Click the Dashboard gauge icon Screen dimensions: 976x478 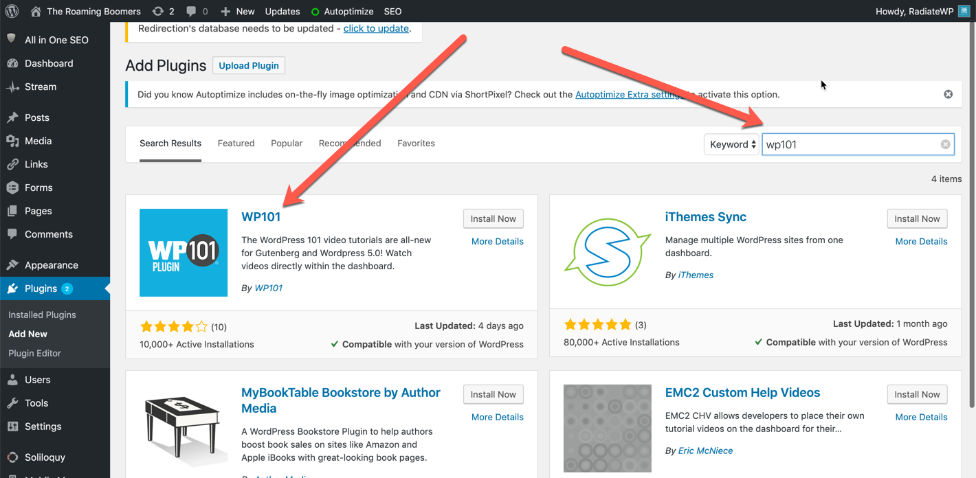(12, 63)
